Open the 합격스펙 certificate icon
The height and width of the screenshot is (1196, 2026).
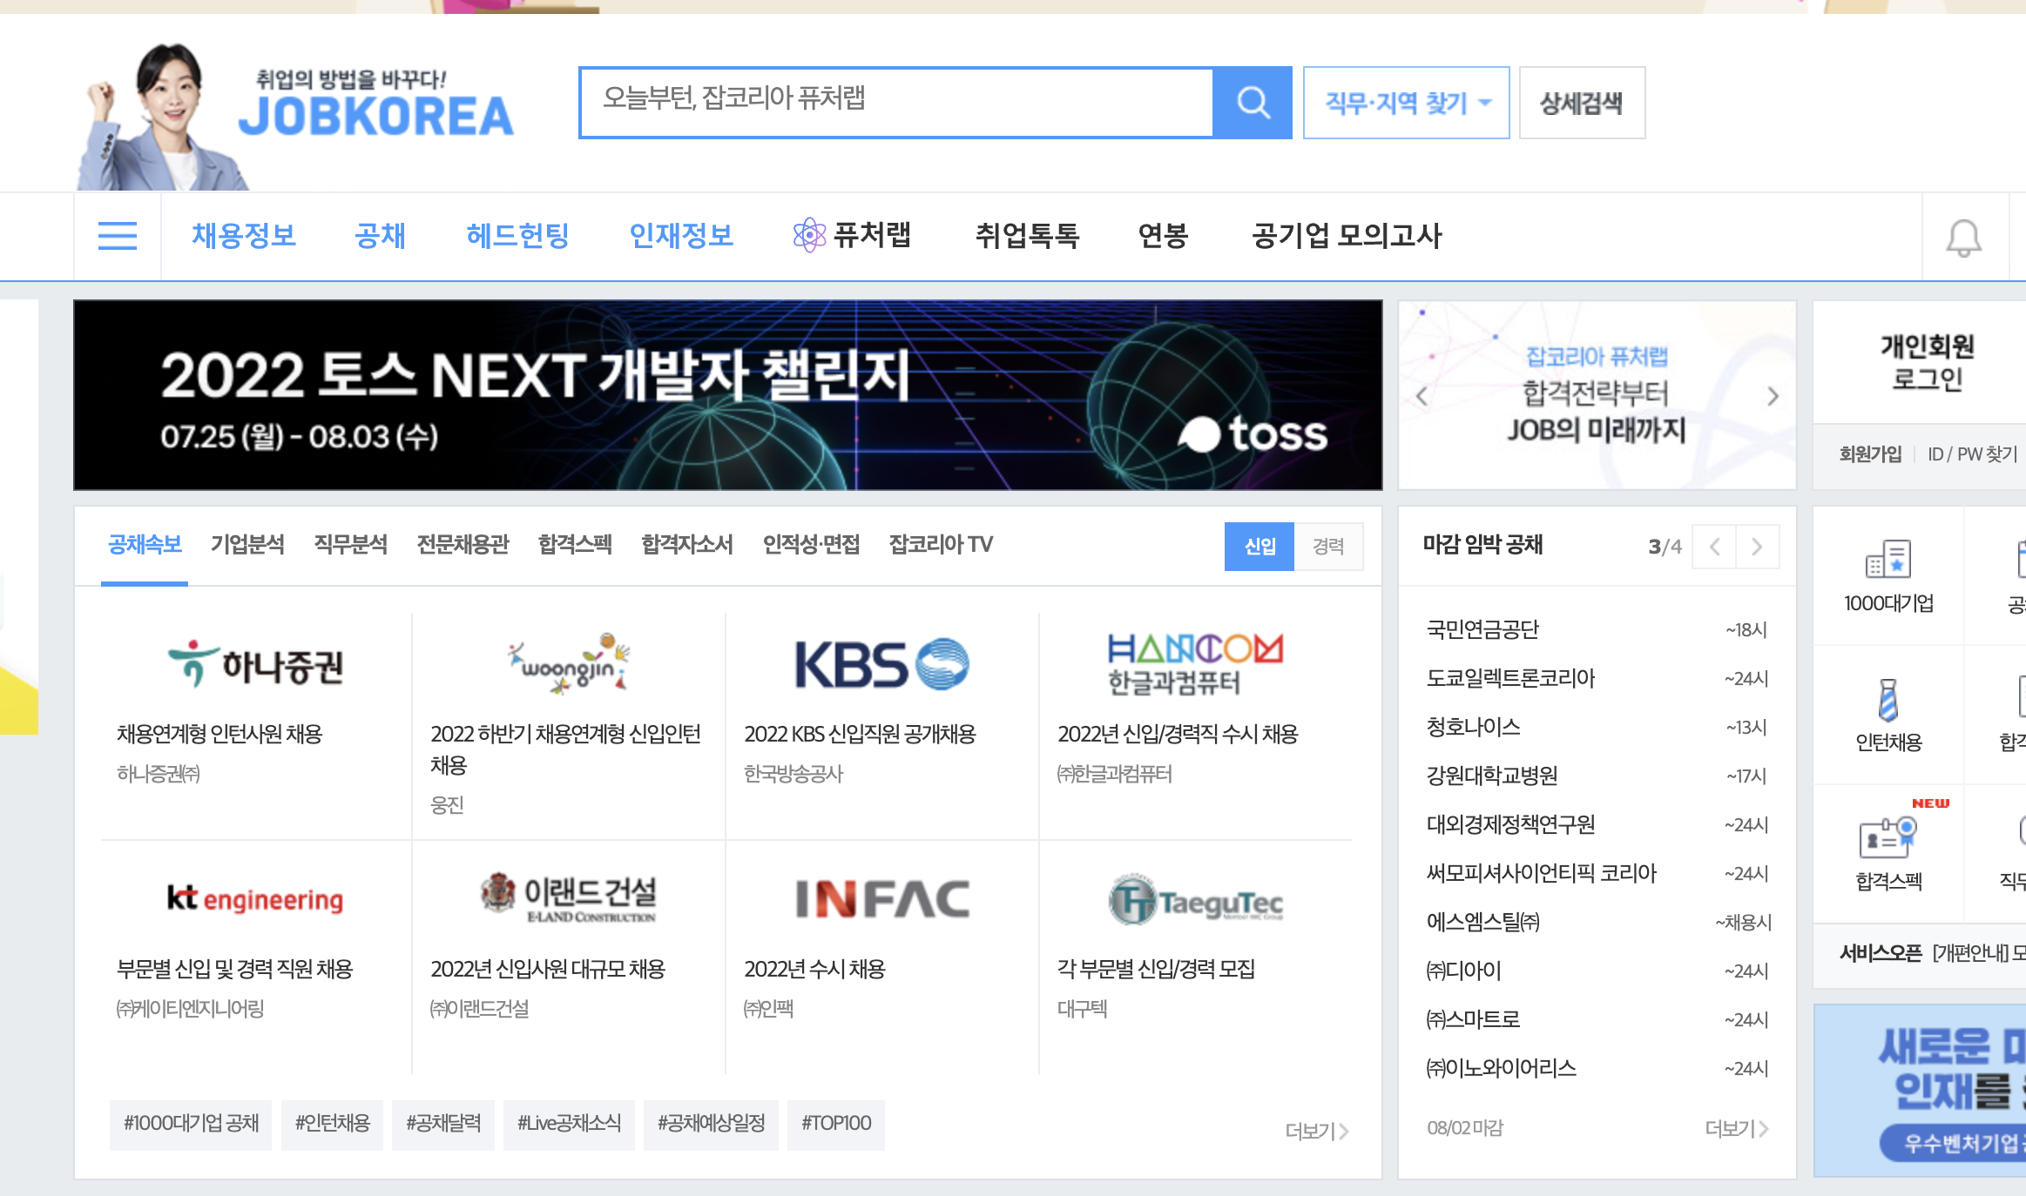[x=1888, y=838]
